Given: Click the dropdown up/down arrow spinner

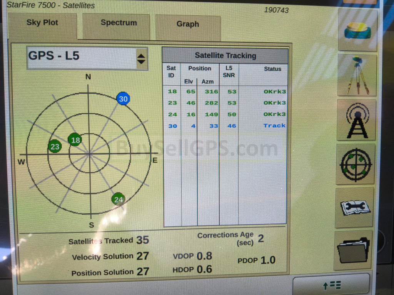Looking at the screenshot, I should coord(141,59).
